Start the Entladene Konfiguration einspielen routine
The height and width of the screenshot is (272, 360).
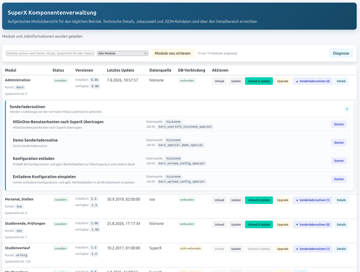point(339,179)
